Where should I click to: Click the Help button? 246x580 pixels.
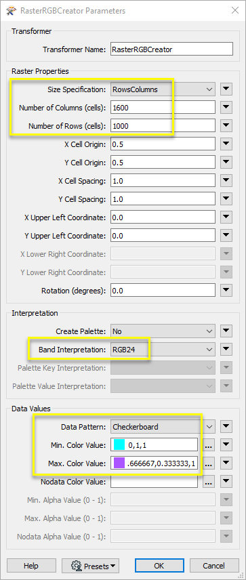pyautogui.click(x=31, y=566)
